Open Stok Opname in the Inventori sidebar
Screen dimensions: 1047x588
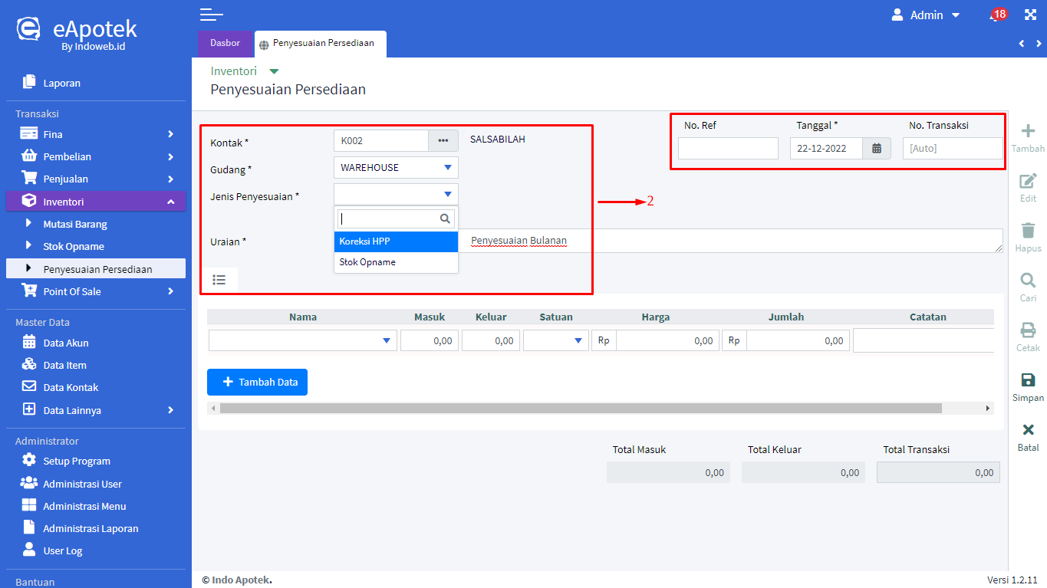pos(74,247)
